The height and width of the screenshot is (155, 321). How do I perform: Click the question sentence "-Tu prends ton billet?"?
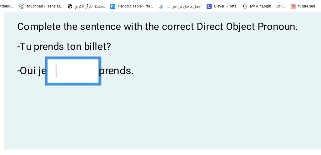click(64, 47)
